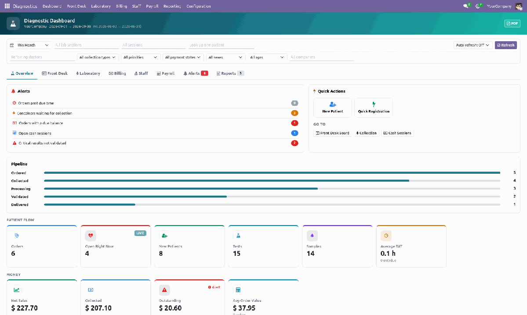The width and height of the screenshot is (527, 315).
Task: Click the LIVE badge on Open Right Now
Action: 140,233
